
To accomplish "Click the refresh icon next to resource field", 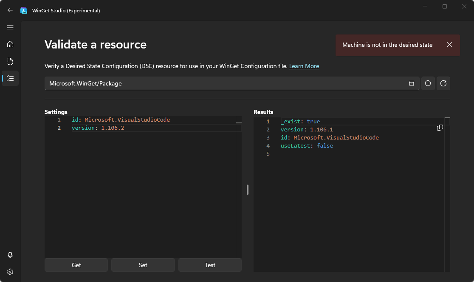I will pyautogui.click(x=443, y=83).
